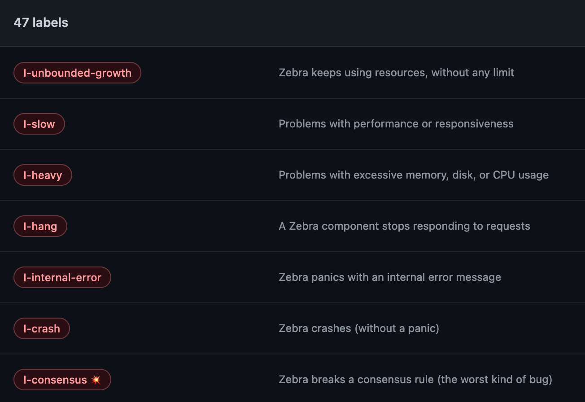This screenshot has width=585, height=402.
Task: Select the I-crash label pill
Action: click(41, 329)
